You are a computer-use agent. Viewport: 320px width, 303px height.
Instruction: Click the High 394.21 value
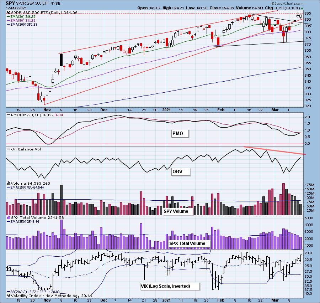[x=173, y=8]
